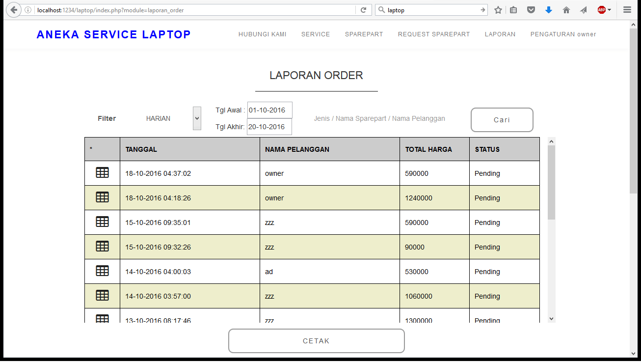Click the Tgl Awal date field

[x=269, y=110]
